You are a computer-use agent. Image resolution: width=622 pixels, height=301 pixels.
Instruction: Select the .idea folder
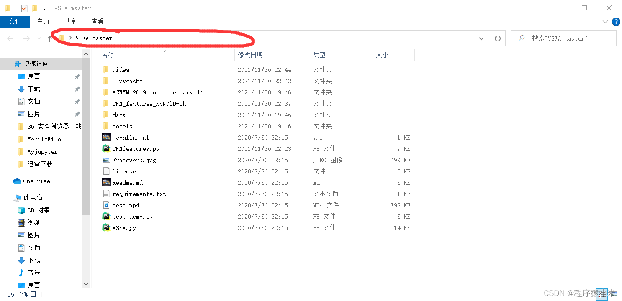(x=121, y=70)
